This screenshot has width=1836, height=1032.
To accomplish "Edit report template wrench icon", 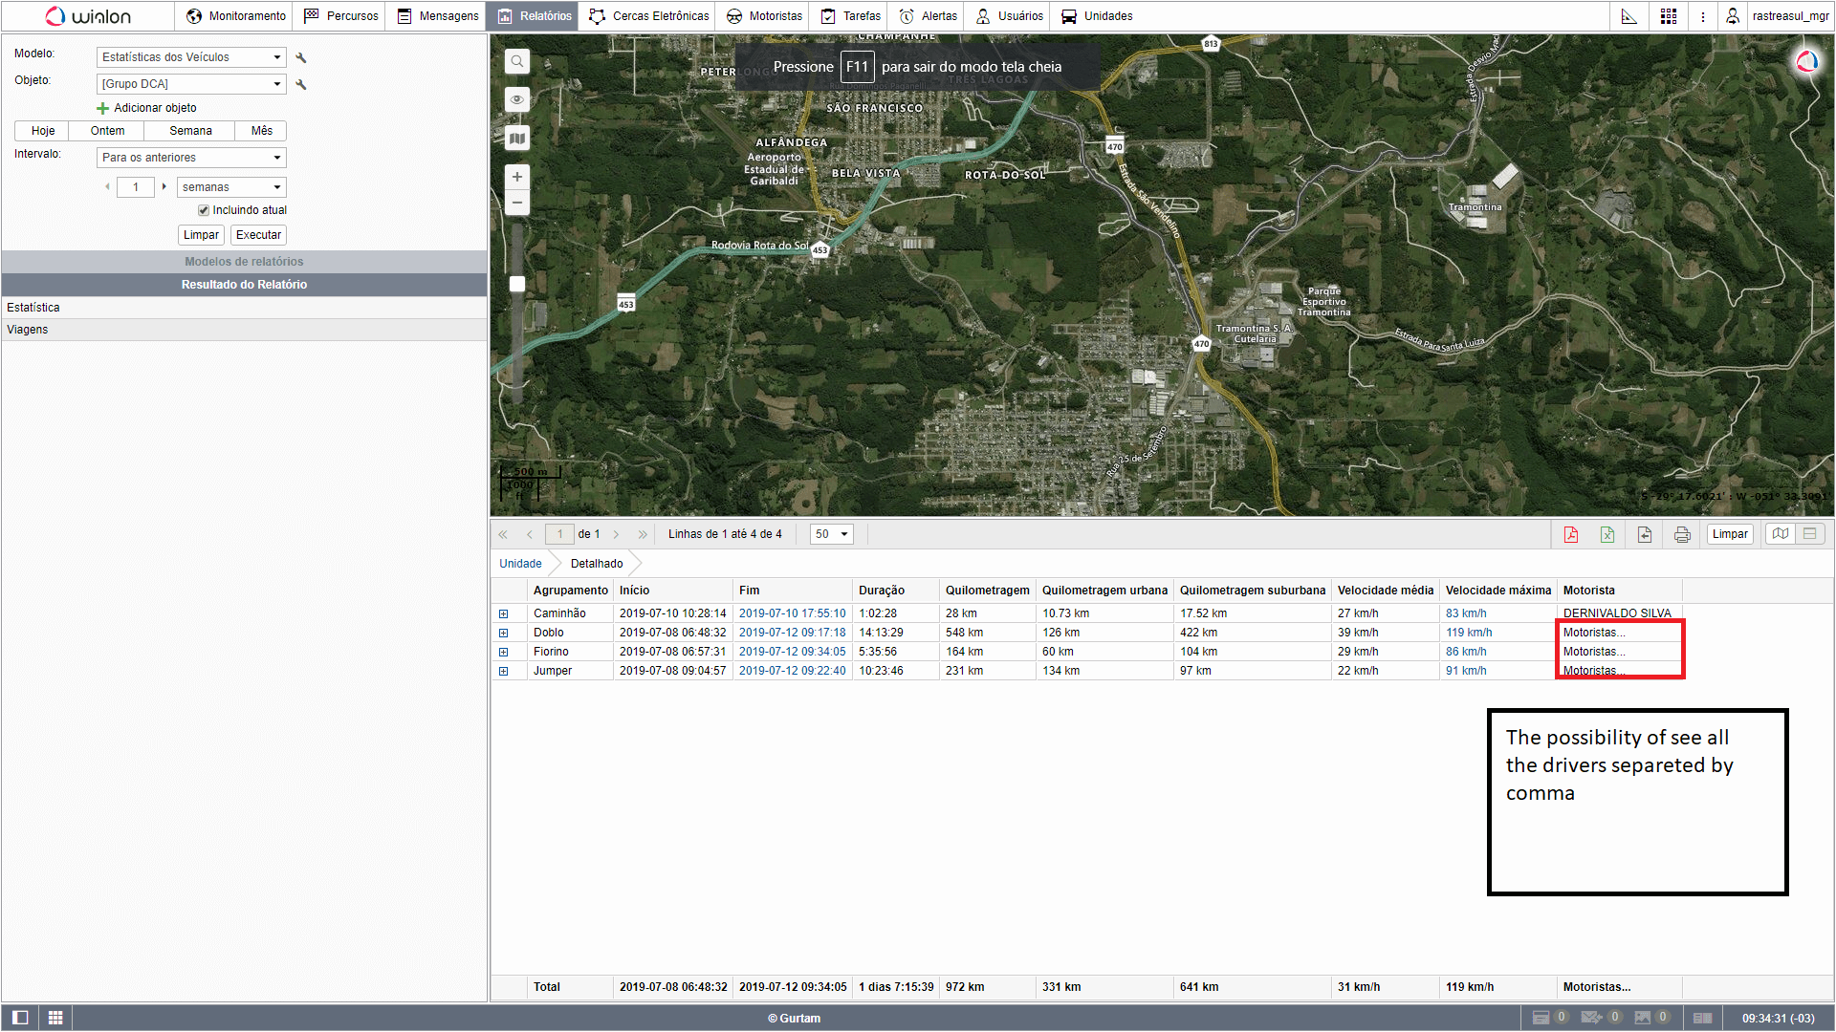I will pos(301,57).
